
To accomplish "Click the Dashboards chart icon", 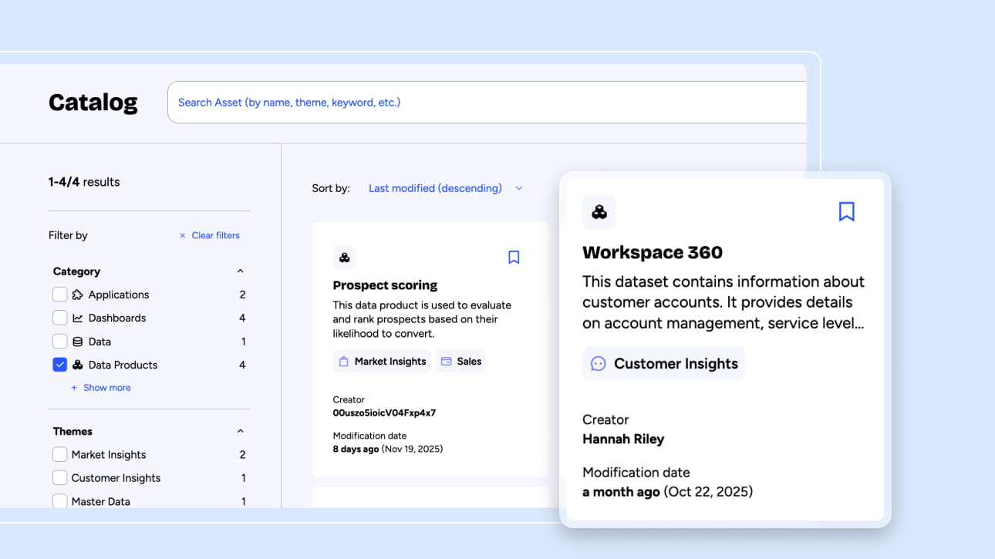I will pyautogui.click(x=77, y=318).
